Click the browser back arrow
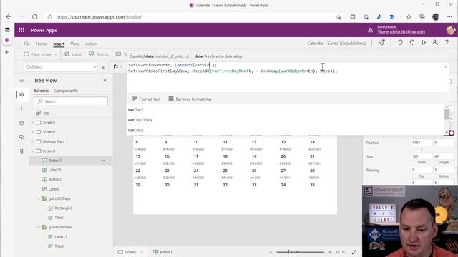 (9, 17)
